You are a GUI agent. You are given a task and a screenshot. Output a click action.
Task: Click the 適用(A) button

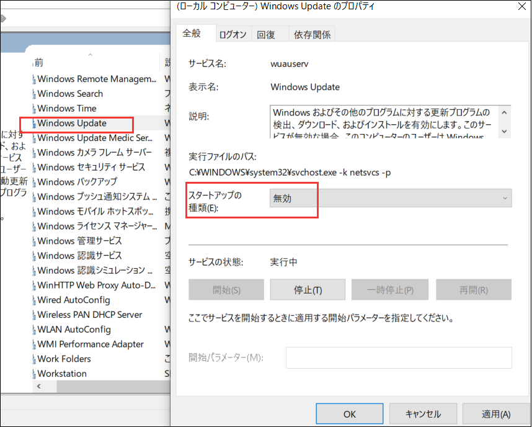[495, 414]
